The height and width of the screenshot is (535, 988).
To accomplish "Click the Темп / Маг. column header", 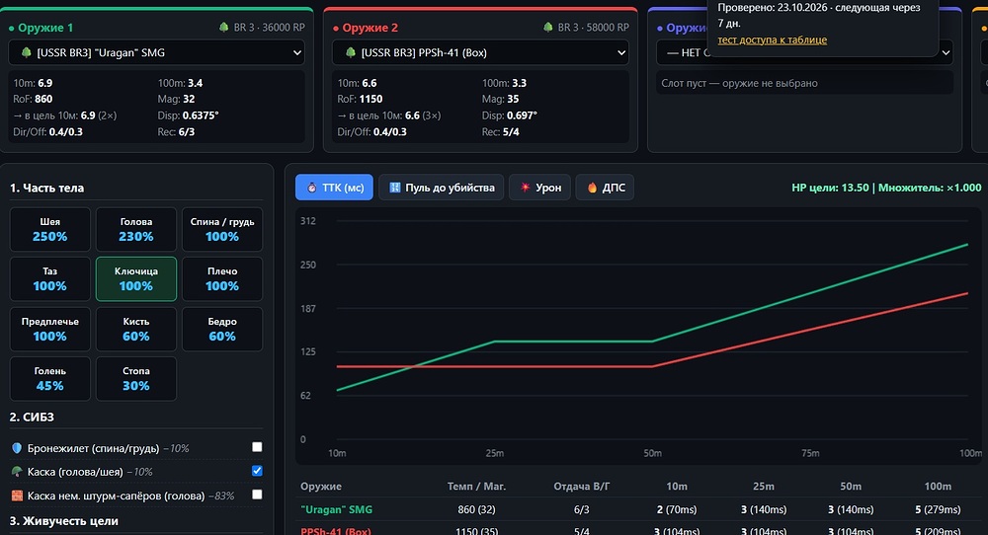I will click(476, 486).
